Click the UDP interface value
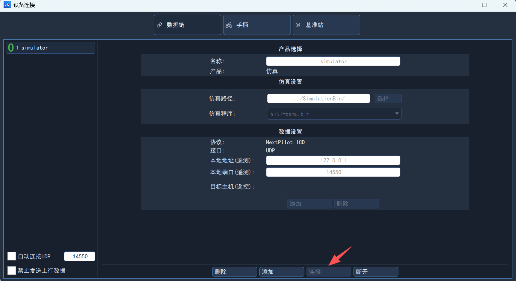 pos(270,151)
